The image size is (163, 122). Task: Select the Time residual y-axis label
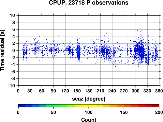(2, 50)
